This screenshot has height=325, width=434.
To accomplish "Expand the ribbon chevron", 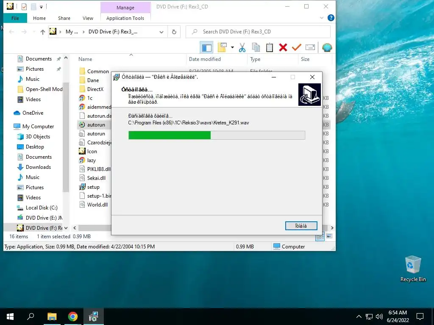I will 321,18.
